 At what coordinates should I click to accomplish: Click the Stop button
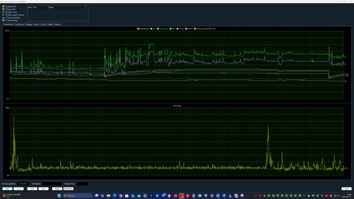[x=19, y=189]
